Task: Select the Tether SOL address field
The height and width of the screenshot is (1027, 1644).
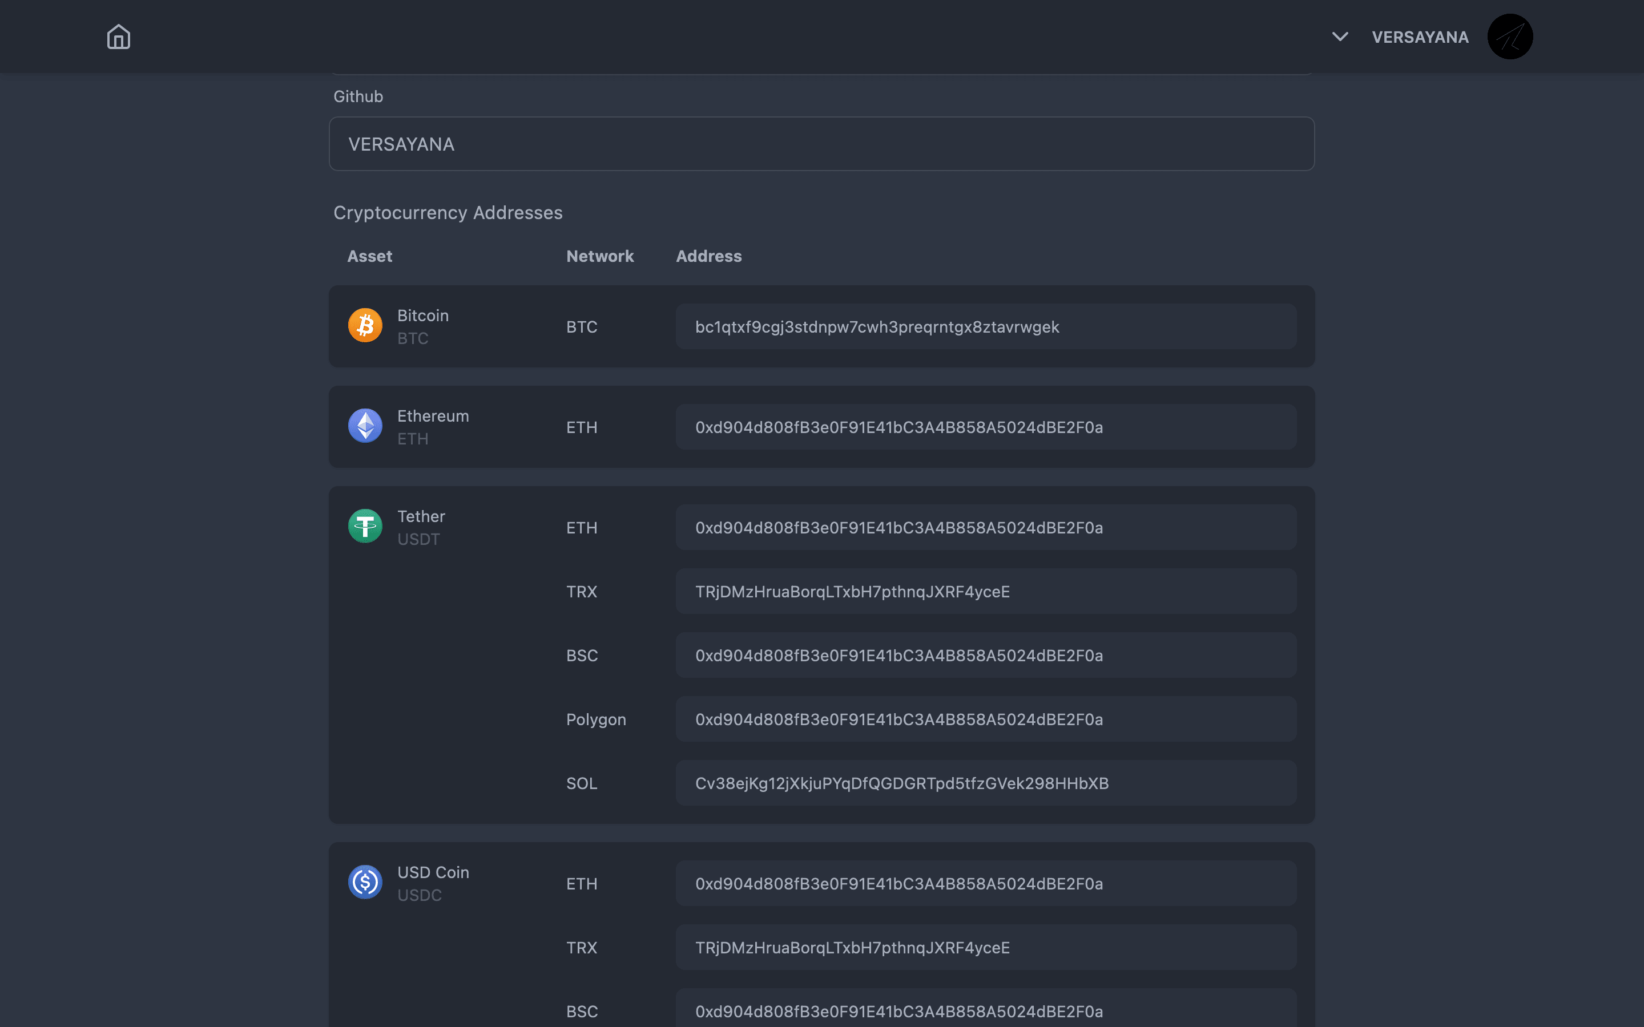Action: [985, 782]
